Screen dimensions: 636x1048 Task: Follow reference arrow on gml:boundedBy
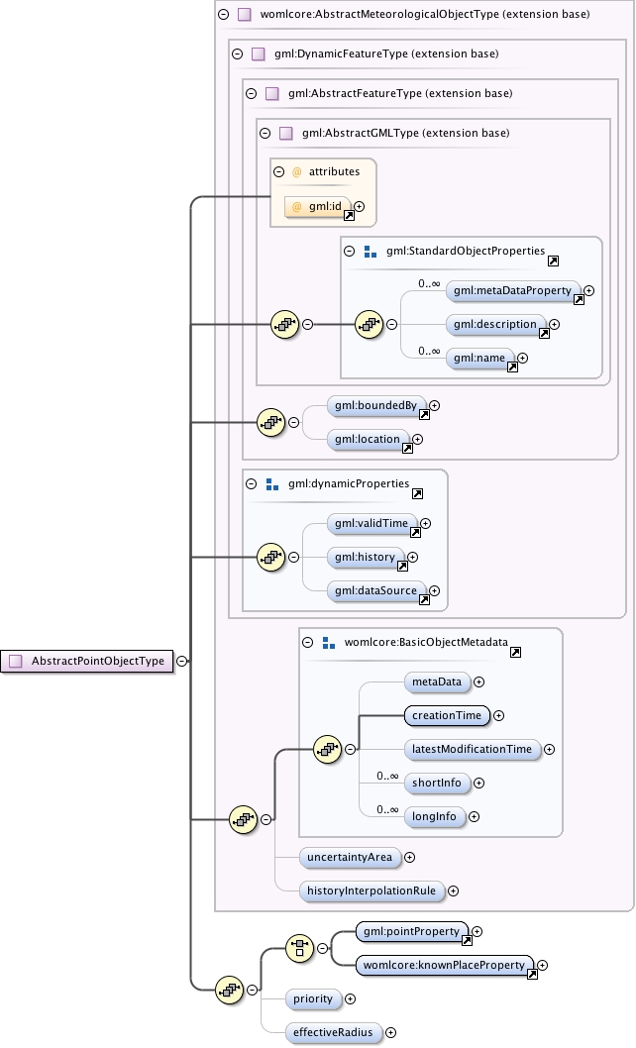425,415
